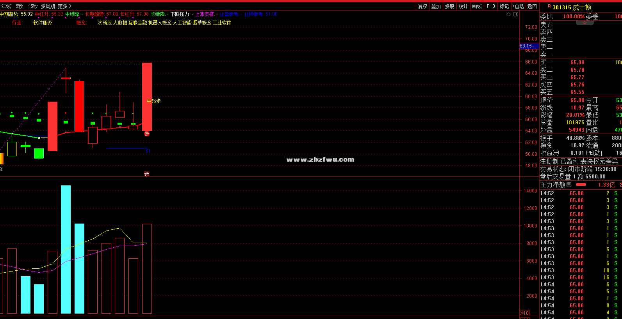622x319 pixels.
Task: Click the 主力净额 1.33亿 value
Action: [x=606, y=185]
